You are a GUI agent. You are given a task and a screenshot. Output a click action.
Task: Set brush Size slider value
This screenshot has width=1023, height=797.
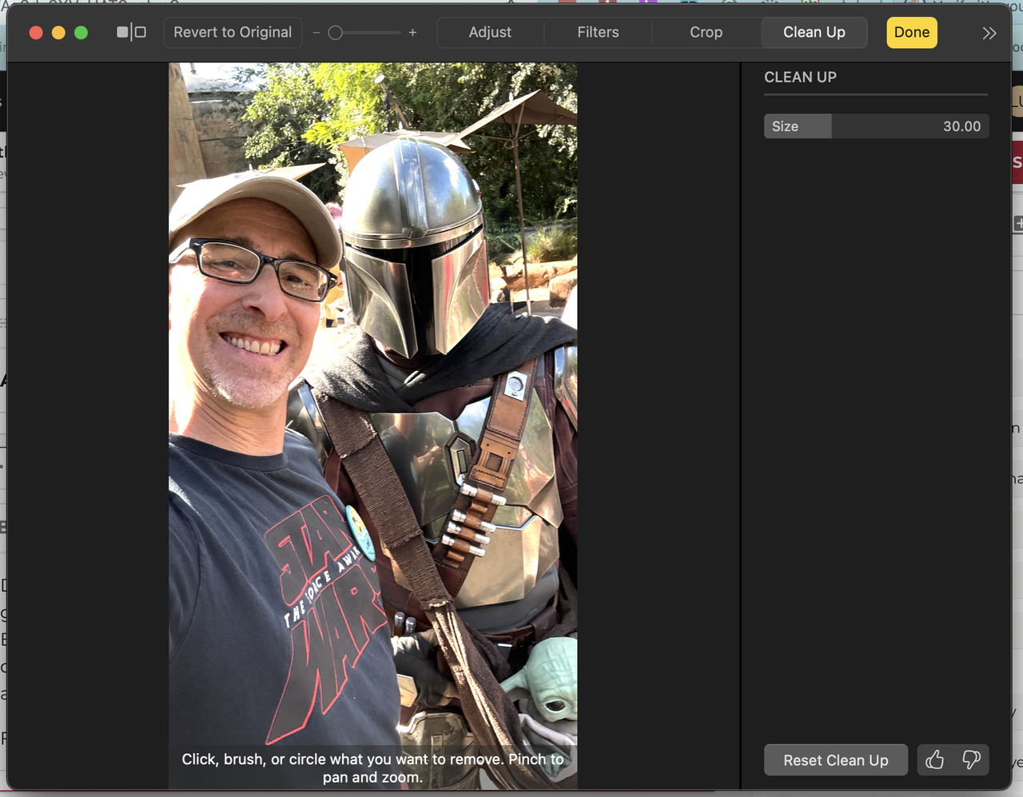[x=876, y=126]
